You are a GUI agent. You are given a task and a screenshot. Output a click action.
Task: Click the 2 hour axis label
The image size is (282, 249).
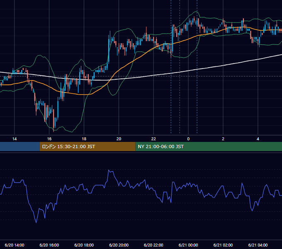tap(223, 139)
